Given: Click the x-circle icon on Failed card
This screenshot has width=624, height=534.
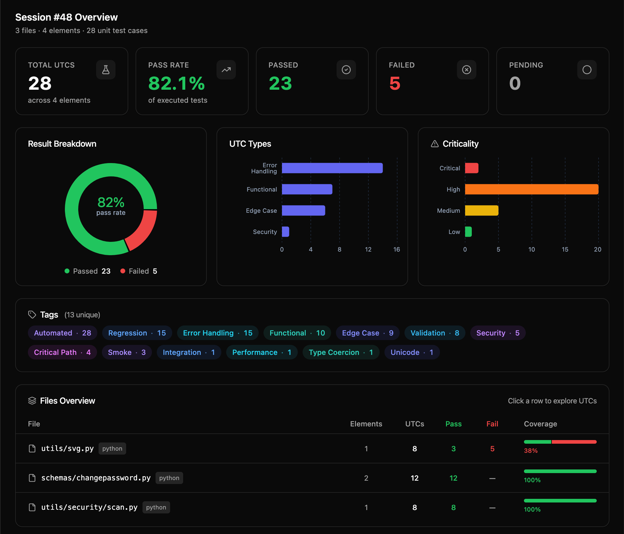Looking at the screenshot, I should (x=466, y=70).
